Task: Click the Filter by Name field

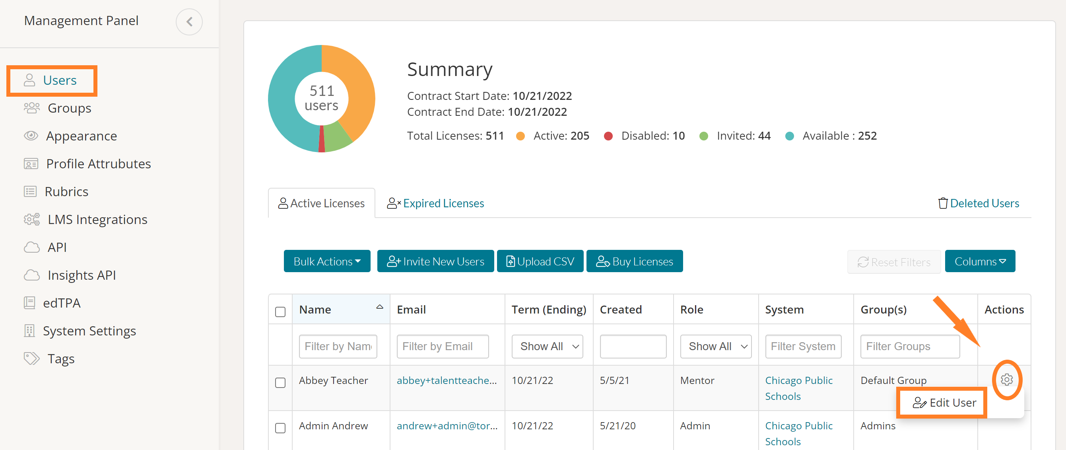Action: 338,346
